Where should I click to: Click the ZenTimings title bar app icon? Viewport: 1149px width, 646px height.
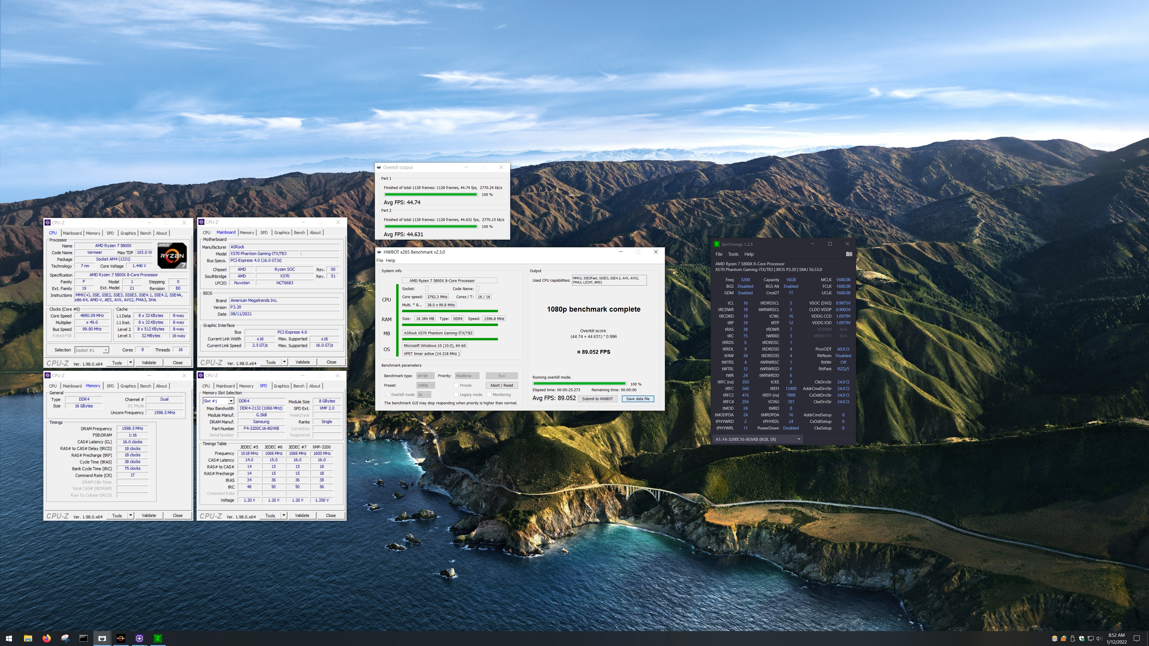tap(717, 244)
